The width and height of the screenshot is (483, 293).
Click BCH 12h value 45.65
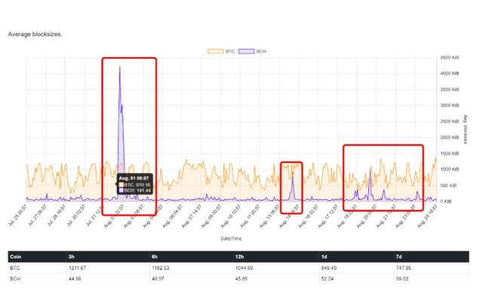[x=241, y=279]
